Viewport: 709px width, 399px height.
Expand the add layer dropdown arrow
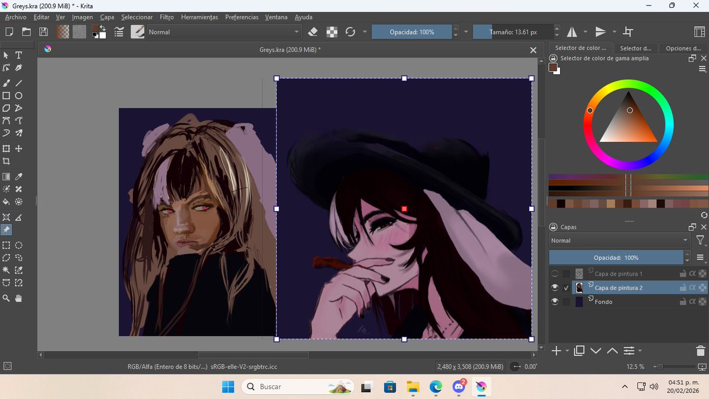pyautogui.click(x=567, y=351)
